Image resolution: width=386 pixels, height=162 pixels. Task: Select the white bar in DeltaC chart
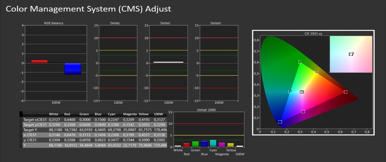coord(168,62)
